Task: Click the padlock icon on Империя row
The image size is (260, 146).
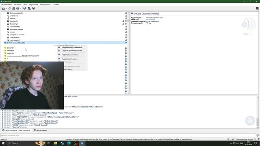Action: [126, 51]
